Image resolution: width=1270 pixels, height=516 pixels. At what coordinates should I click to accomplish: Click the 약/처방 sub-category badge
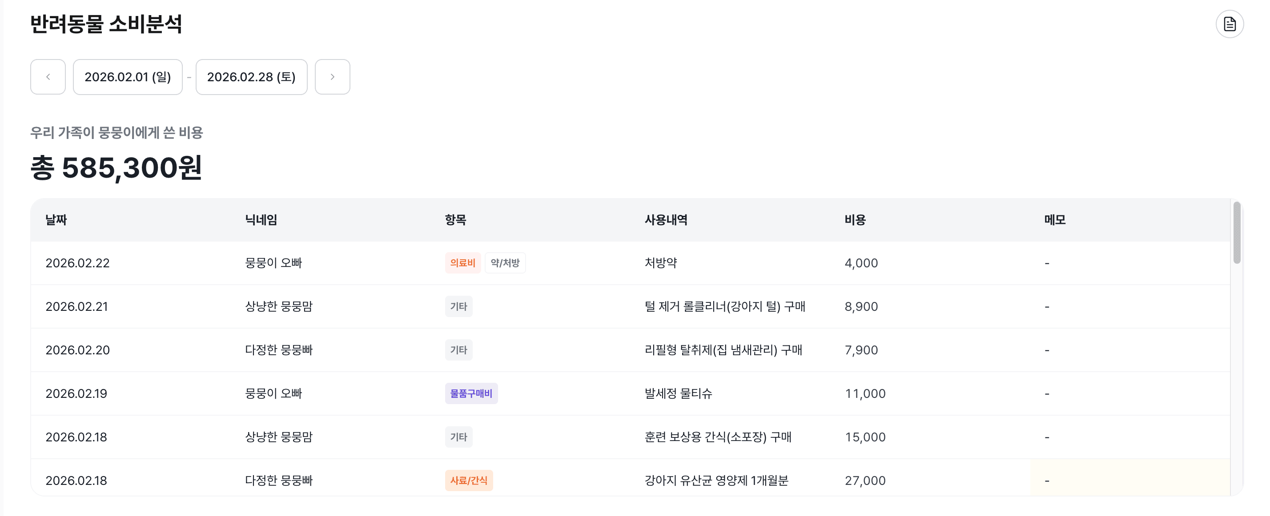coord(505,263)
